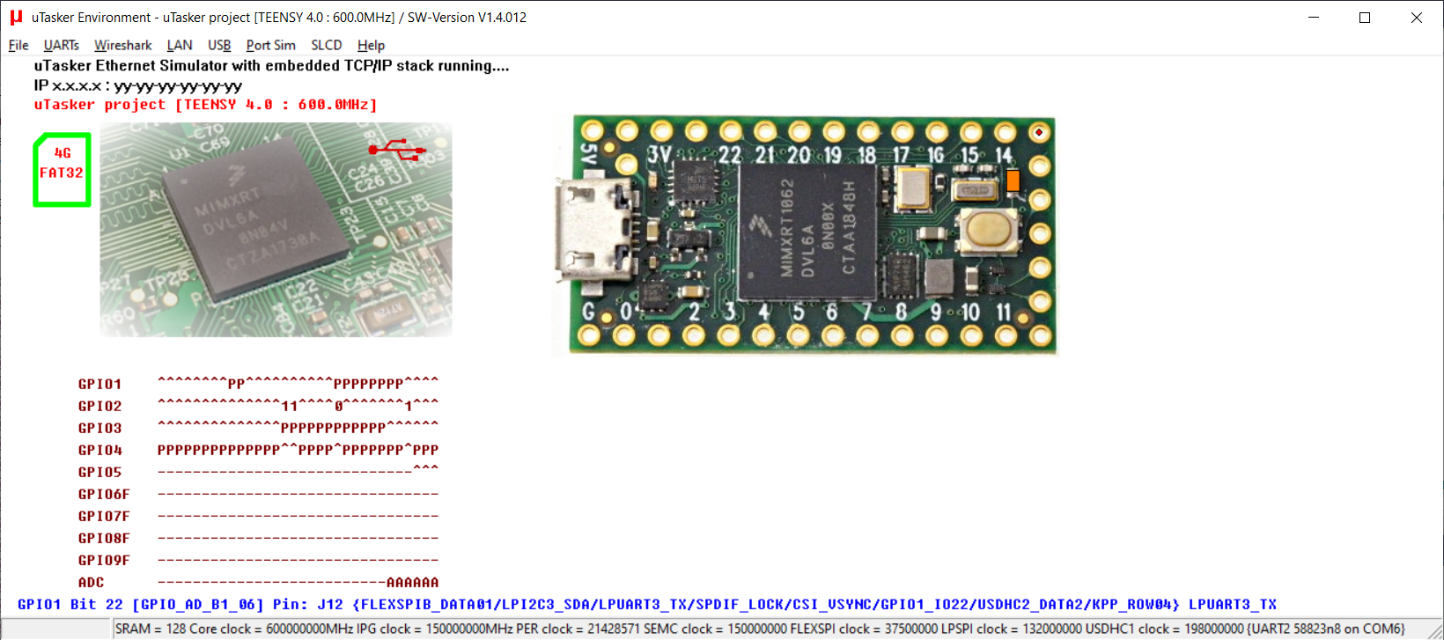Click the GPIO8F port label
1444x640 pixels.
(104, 538)
